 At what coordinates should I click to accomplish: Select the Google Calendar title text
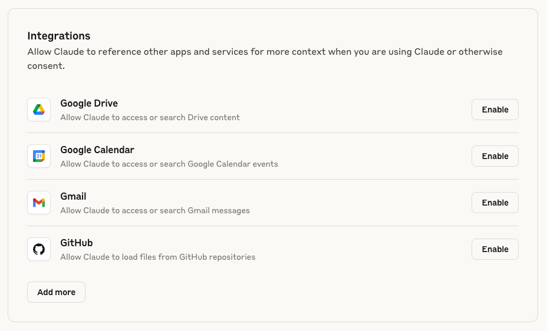[97, 150]
